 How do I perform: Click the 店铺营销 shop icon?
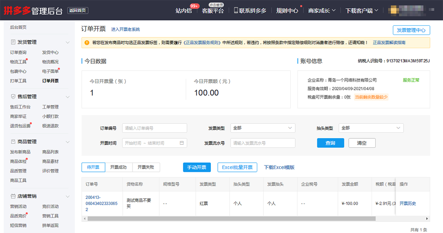13,196
